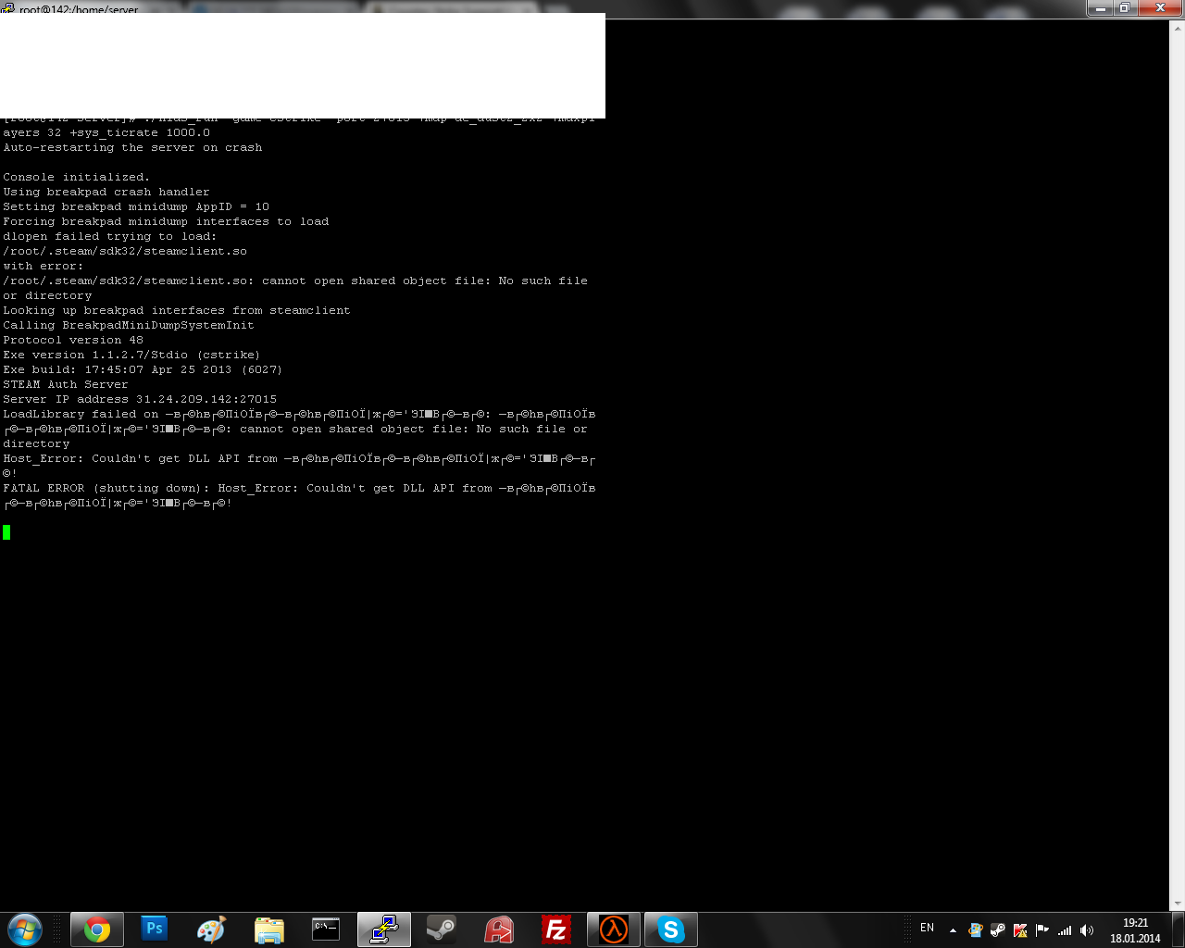Open the red A application on taskbar
The width and height of the screenshot is (1185, 948).
tap(499, 929)
